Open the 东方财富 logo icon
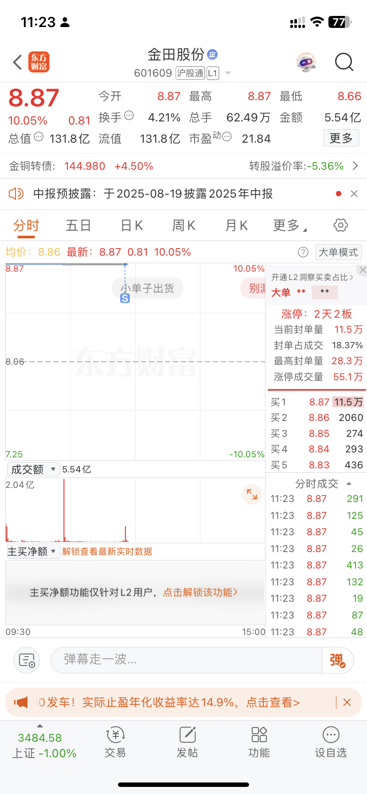Image resolution: width=367 pixels, height=794 pixels. pos(39,62)
